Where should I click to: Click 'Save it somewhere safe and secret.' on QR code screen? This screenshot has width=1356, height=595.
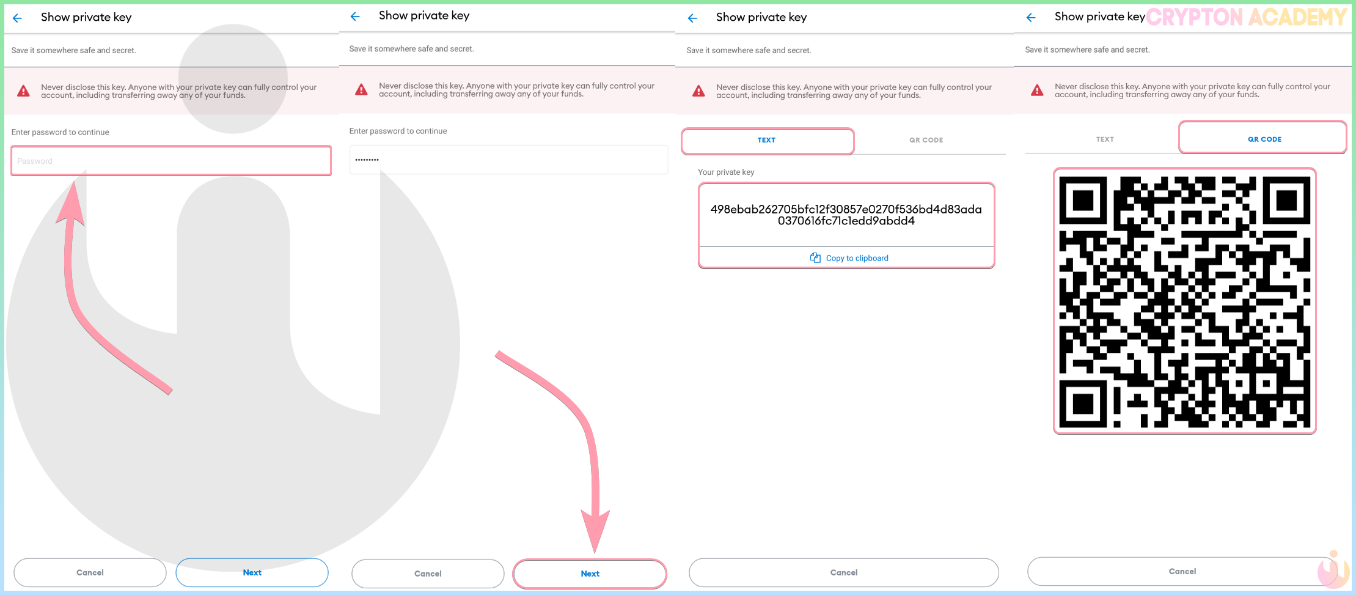(1087, 50)
